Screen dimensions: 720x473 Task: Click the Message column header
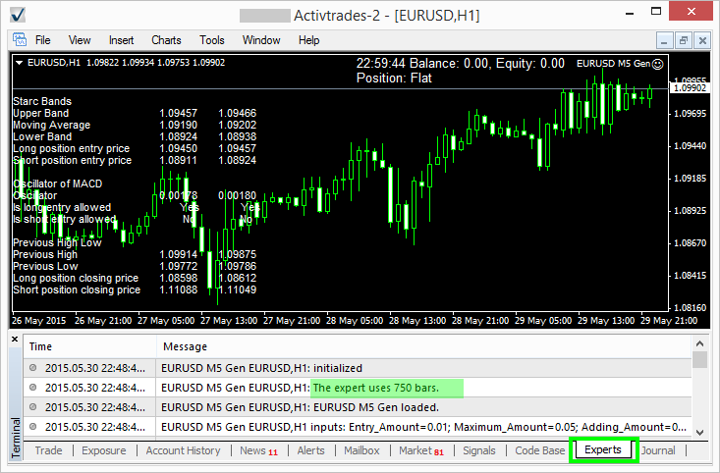185,346
